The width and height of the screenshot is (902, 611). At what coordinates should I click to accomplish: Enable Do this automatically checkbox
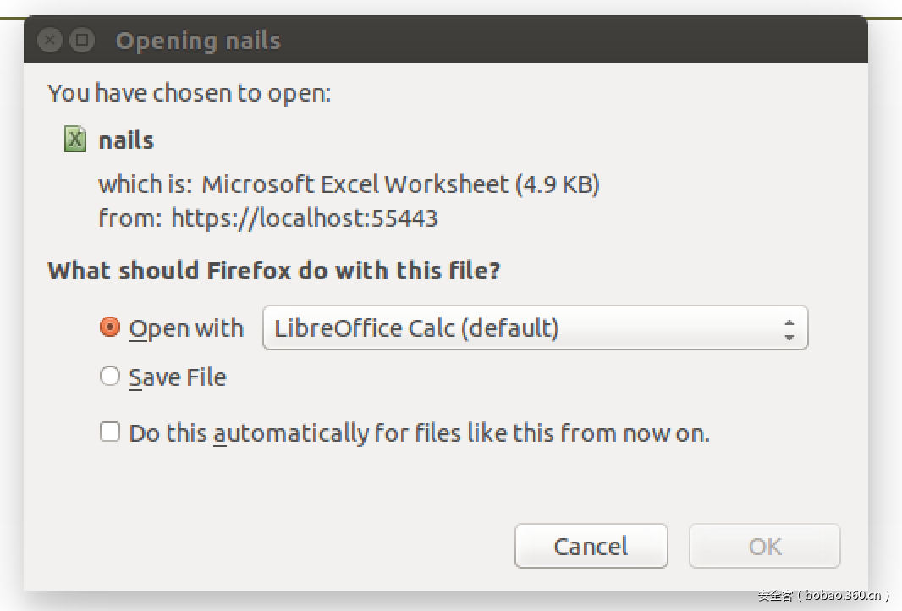click(x=110, y=432)
